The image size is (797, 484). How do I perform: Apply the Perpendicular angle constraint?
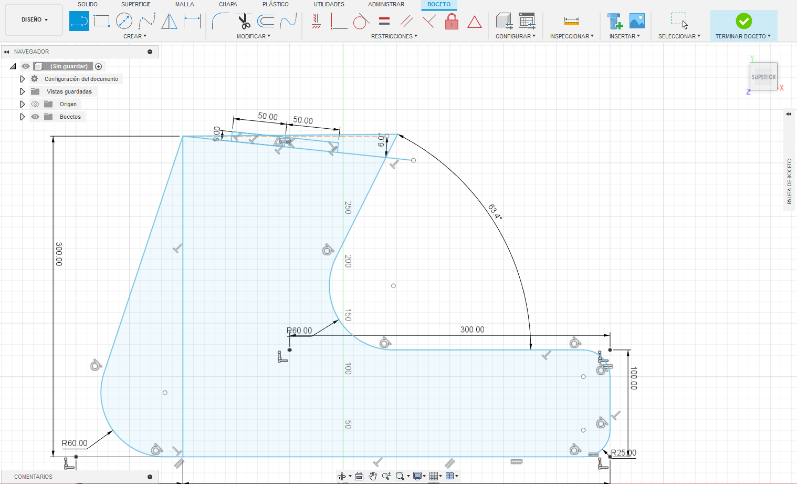click(339, 21)
